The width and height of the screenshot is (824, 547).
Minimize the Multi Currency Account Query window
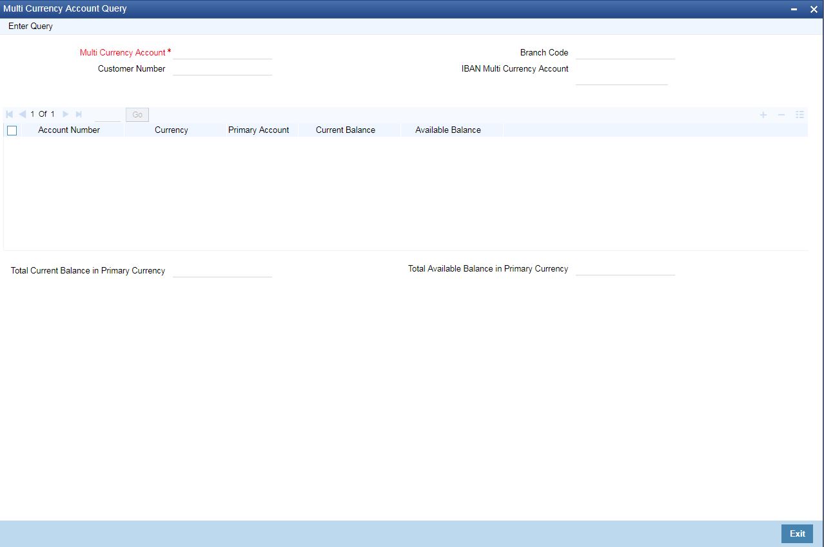click(x=794, y=9)
